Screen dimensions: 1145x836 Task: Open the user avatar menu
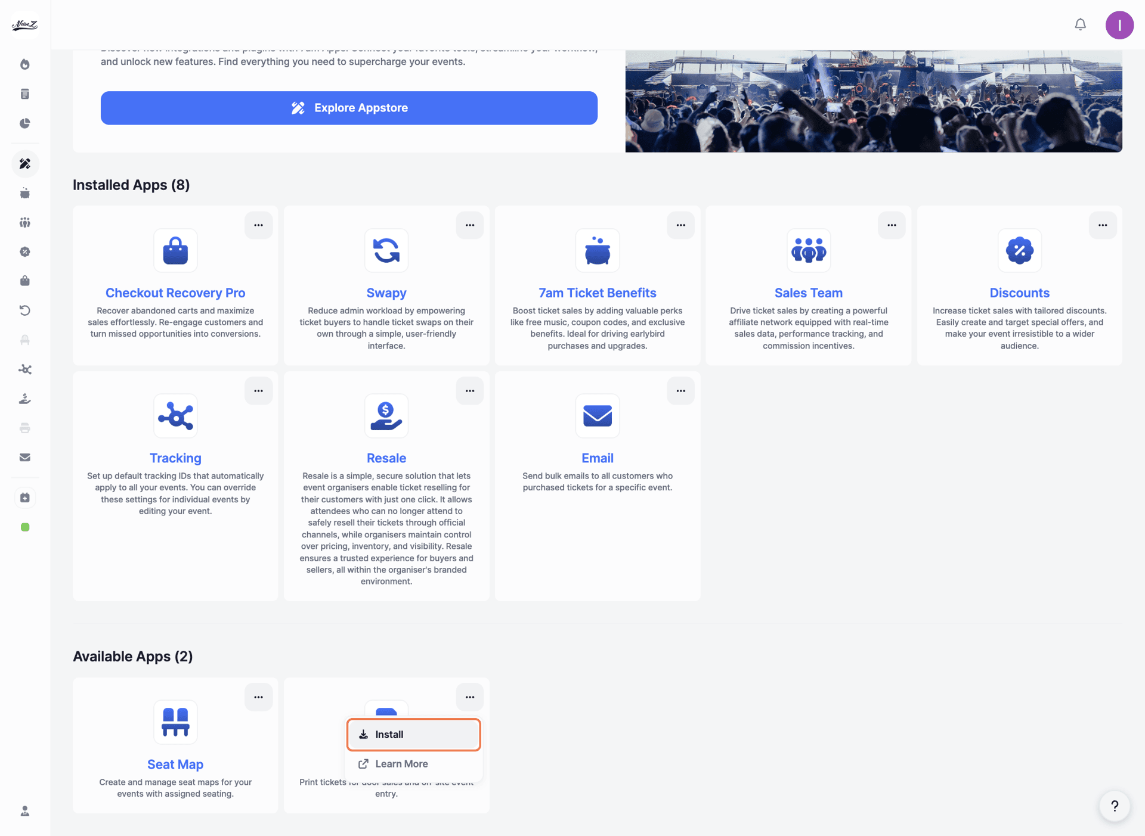coord(1119,25)
